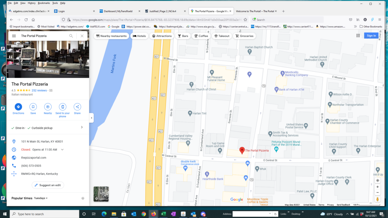This screenshot has width=388, height=218.
Task: Open the Tools menu
Action: 55,3
